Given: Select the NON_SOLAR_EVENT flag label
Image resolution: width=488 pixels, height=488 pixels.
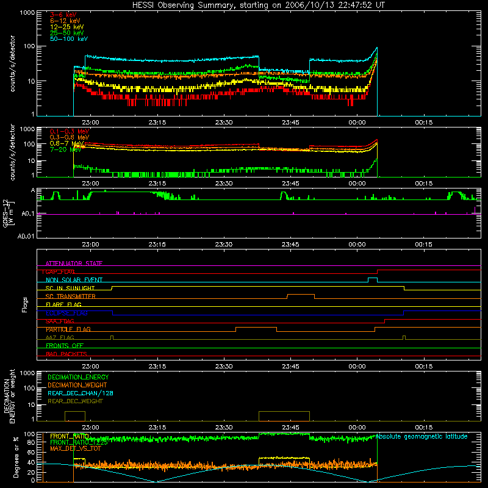Looking at the screenshot, I should click(x=74, y=280).
